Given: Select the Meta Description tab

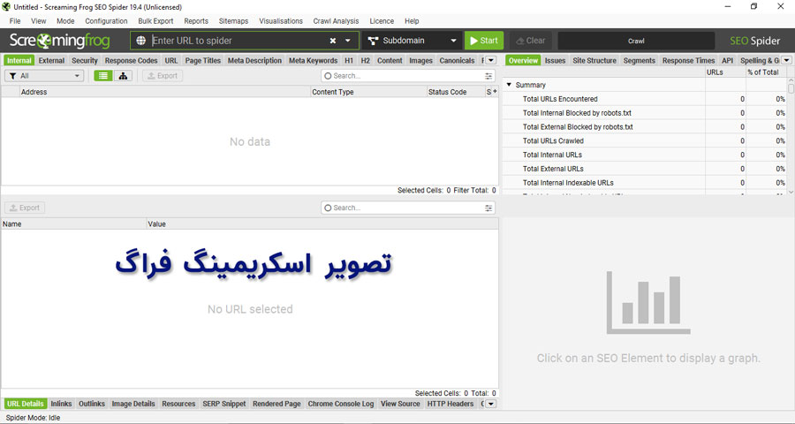Looking at the screenshot, I should tap(254, 60).
